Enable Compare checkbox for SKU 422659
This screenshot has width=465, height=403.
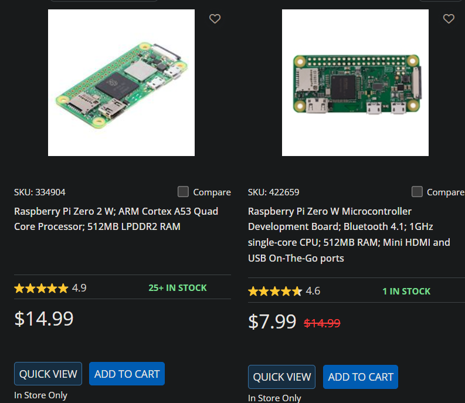coord(417,192)
